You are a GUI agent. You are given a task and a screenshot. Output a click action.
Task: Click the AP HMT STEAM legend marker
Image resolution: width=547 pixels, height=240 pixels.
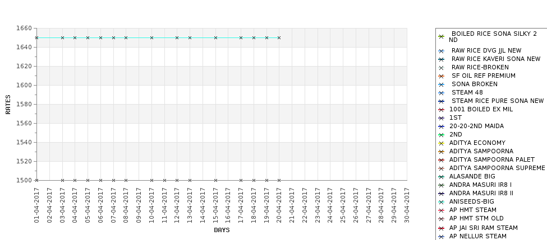tap(442, 210)
